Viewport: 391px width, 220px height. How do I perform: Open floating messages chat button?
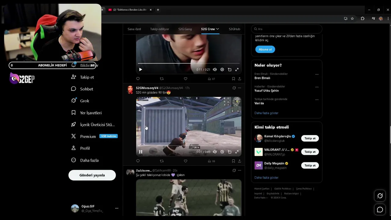[380, 210]
